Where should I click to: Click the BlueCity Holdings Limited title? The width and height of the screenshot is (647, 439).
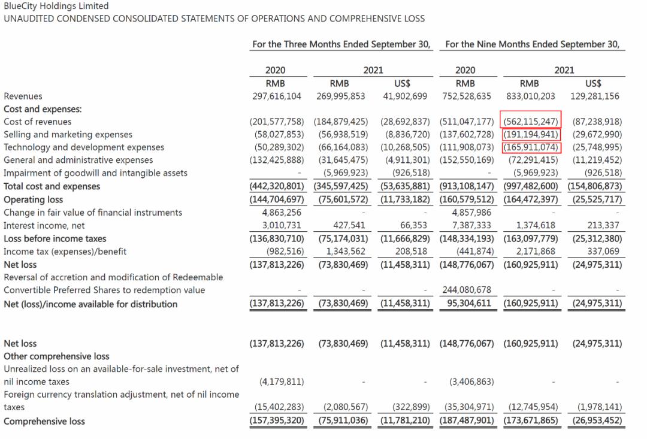click(x=56, y=6)
